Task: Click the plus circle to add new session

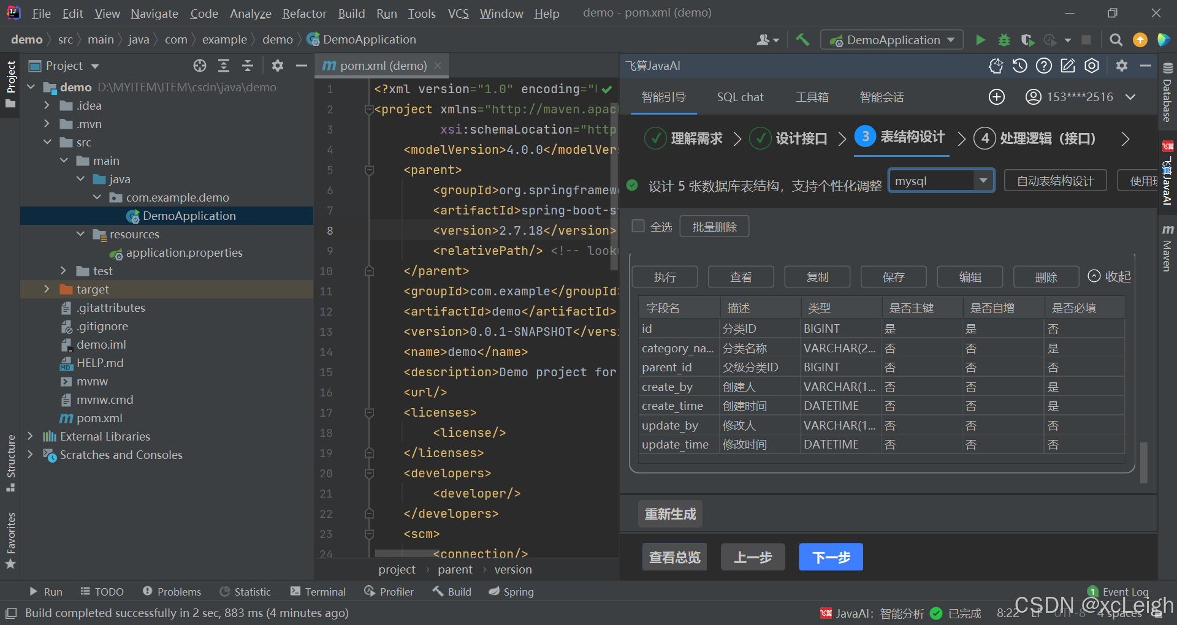Action: (x=997, y=97)
